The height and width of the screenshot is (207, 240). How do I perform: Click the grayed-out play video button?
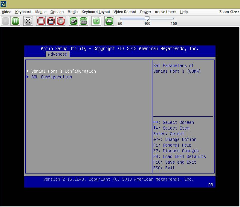coord(6,21)
